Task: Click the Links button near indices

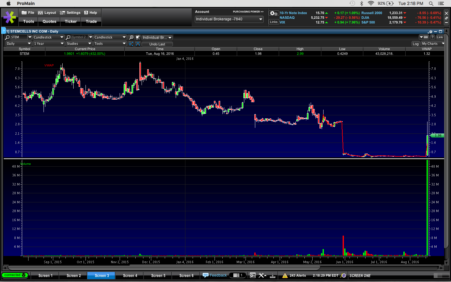Action: [x=274, y=22]
